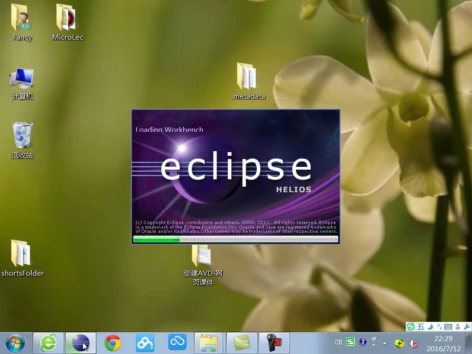
Task: Open the Baidu cloud taskbar icon
Action: [x=145, y=343]
